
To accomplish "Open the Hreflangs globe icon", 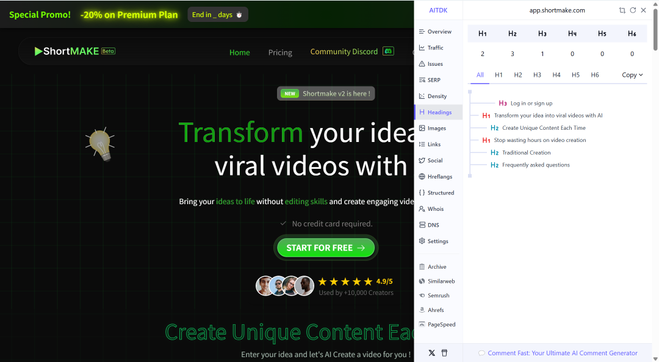I will (x=422, y=176).
